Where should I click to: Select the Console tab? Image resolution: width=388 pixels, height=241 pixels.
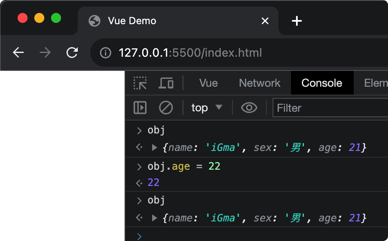point(322,83)
